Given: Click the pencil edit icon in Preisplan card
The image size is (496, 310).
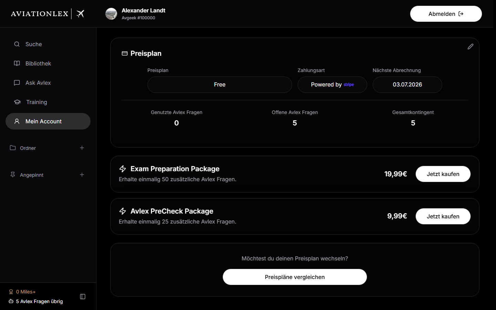Looking at the screenshot, I should 470,46.
